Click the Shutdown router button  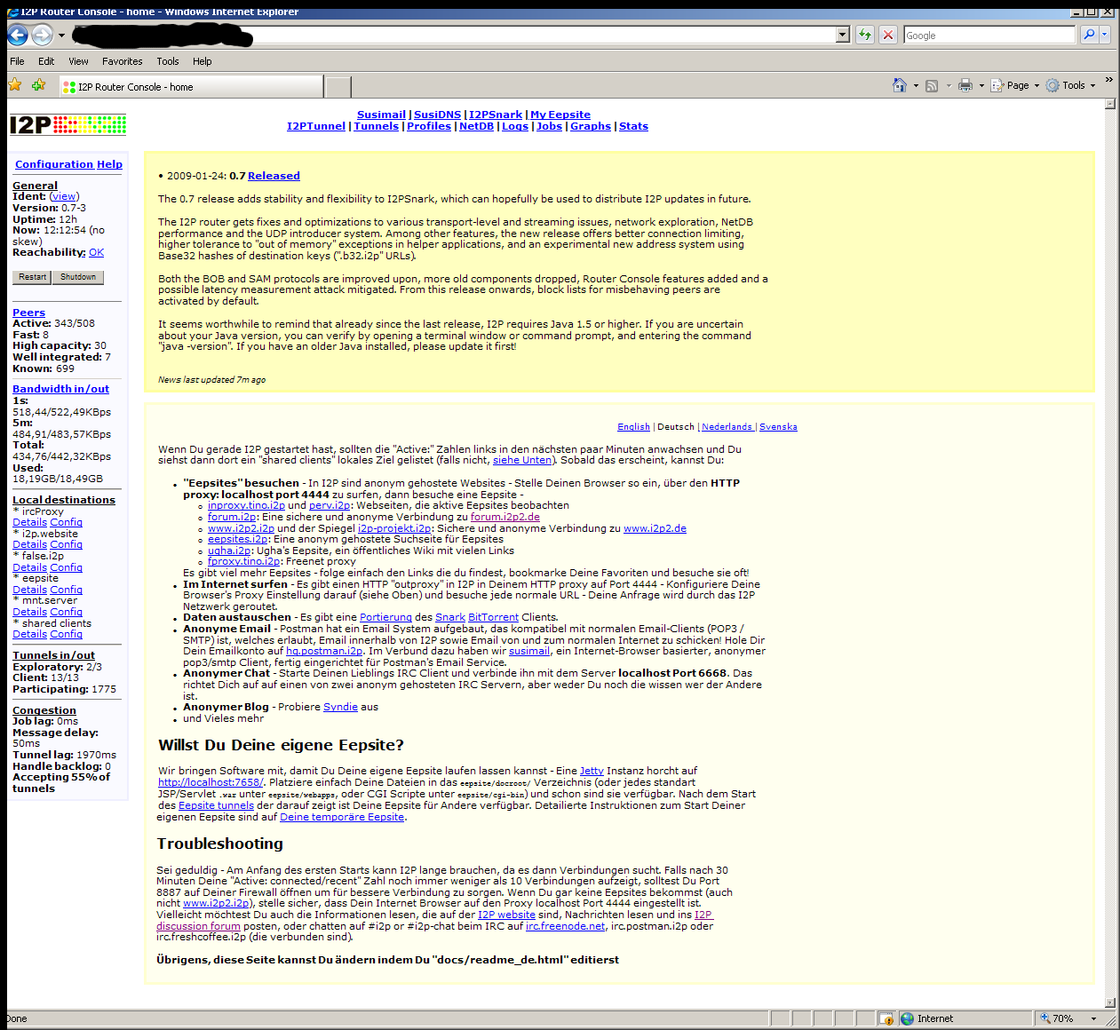click(78, 277)
